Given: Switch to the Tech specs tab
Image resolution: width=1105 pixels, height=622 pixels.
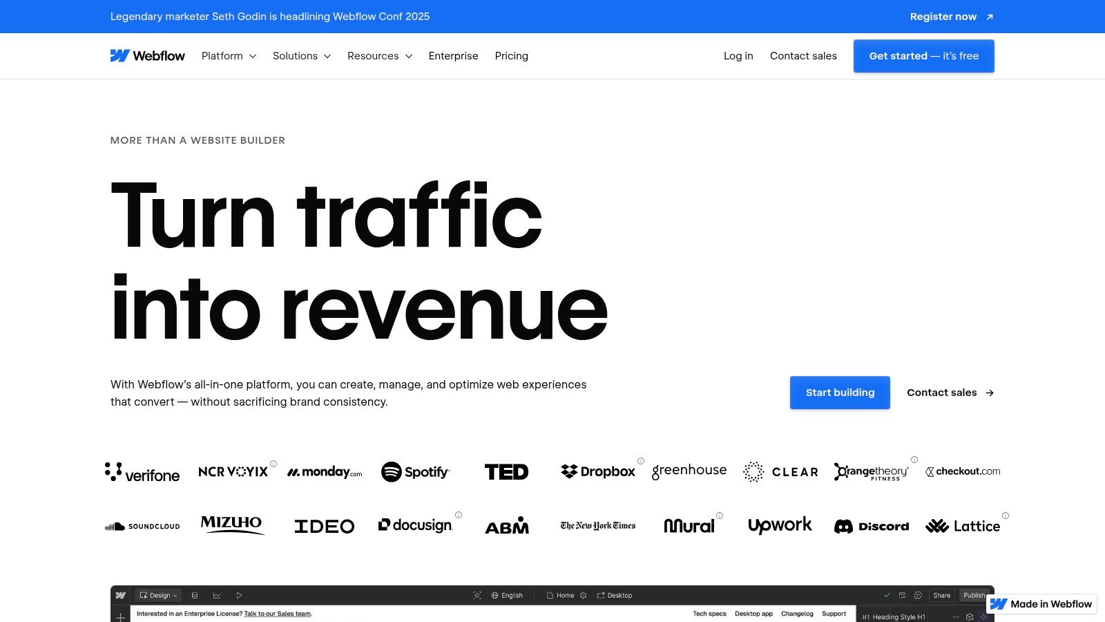Looking at the screenshot, I should pyautogui.click(x=709, y=614).
